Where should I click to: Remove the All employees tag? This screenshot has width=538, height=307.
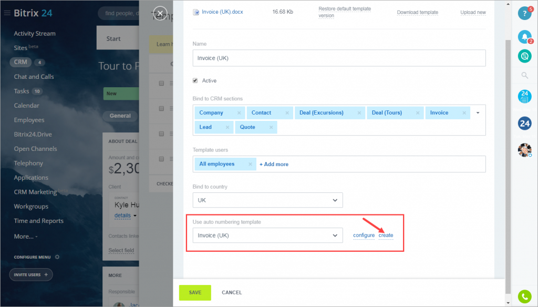[250, 164]
